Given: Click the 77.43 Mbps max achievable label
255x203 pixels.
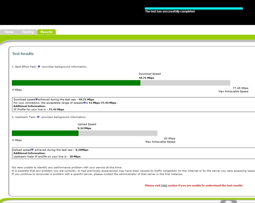Looking at the screenshot, I should (240, 88).
